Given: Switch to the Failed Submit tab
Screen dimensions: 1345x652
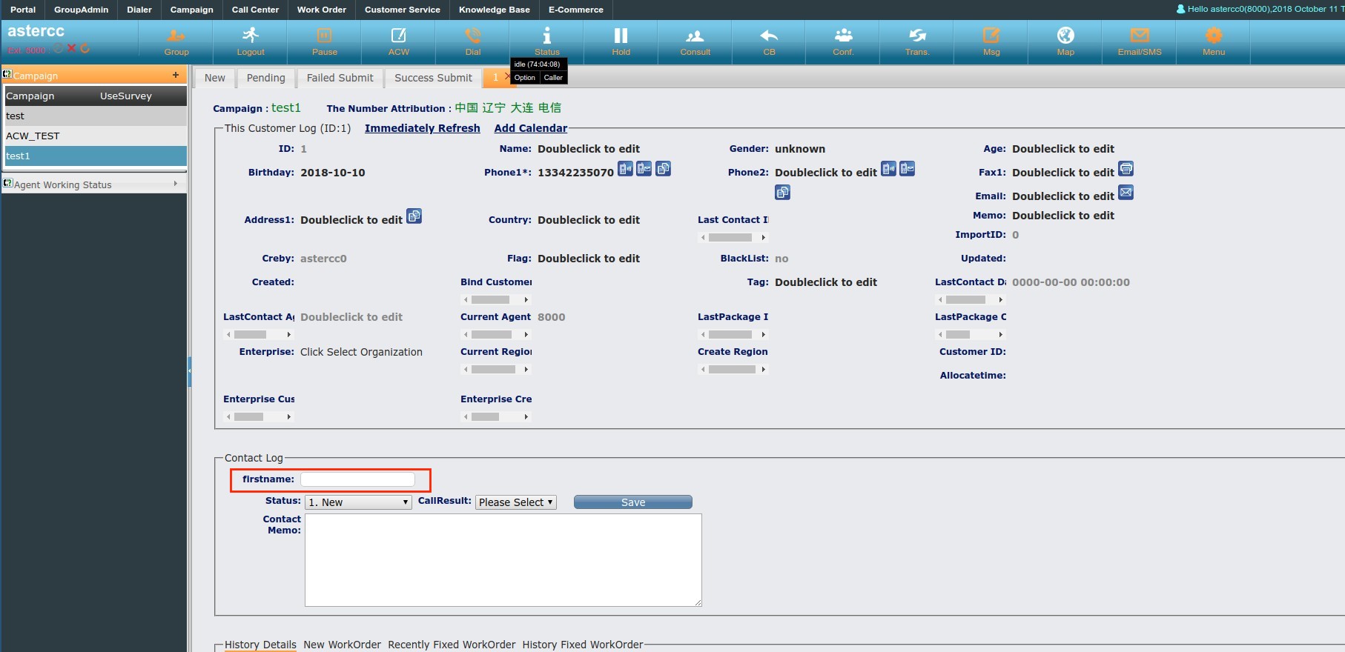Looking at the screenshot, I should point(340,78).
